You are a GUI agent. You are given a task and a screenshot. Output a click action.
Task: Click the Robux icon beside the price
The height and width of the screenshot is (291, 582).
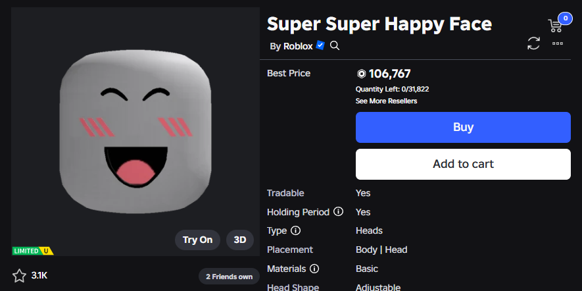pyautogui.click(x=362, y=74)
